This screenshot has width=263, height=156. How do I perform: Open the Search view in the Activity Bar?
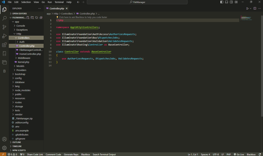[x=4, y=18]
